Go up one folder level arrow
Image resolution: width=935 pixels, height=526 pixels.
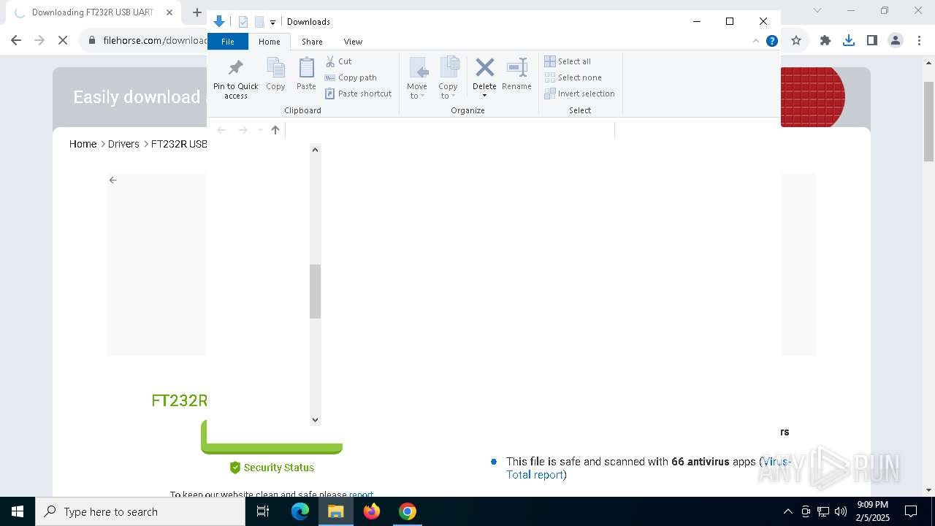[x=275, y=130]
